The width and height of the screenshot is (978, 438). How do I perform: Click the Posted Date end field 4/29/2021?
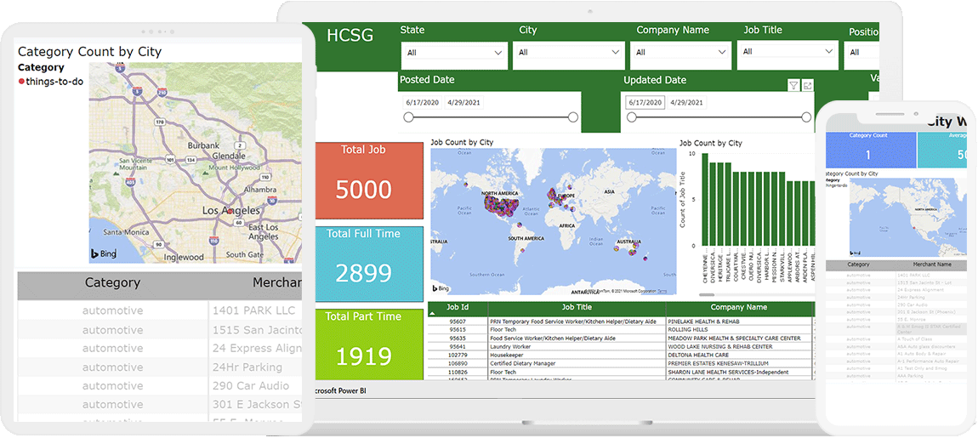[x=463, y=103]
